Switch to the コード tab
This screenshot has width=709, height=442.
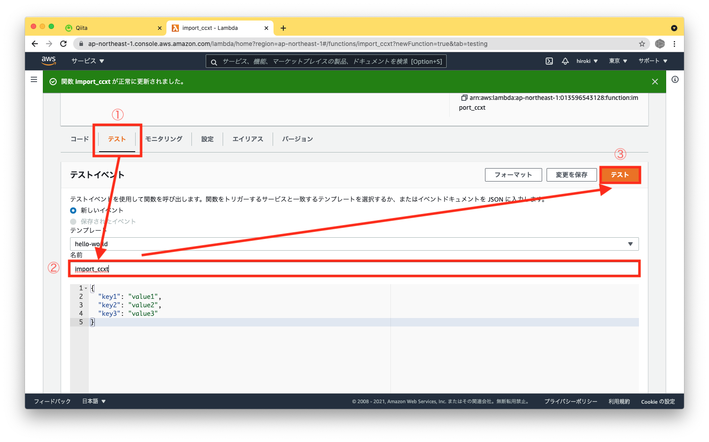(x=79, y=139)
